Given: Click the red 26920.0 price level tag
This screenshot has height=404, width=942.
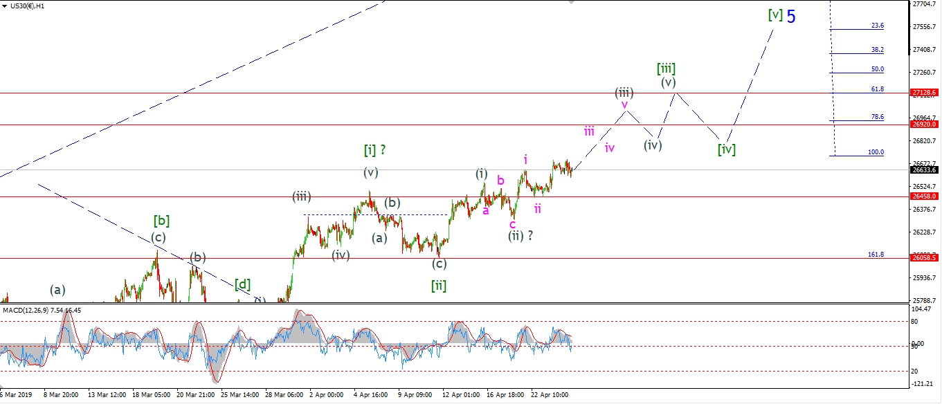Looking at the screenshot, I should point(925,125).
